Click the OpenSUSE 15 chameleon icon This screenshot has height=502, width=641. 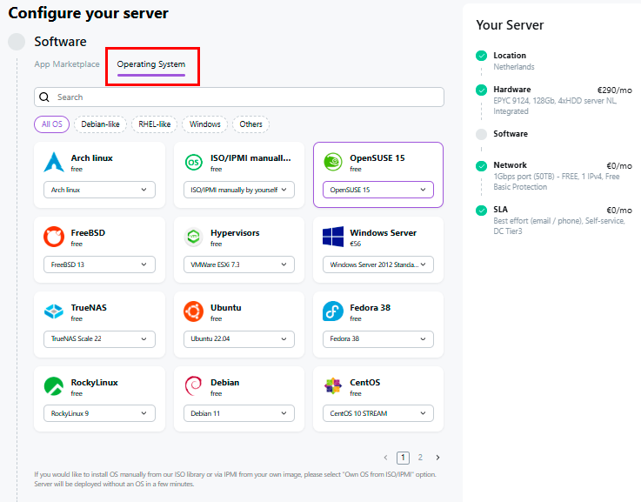pyautogui.click(x=332, y=162)
